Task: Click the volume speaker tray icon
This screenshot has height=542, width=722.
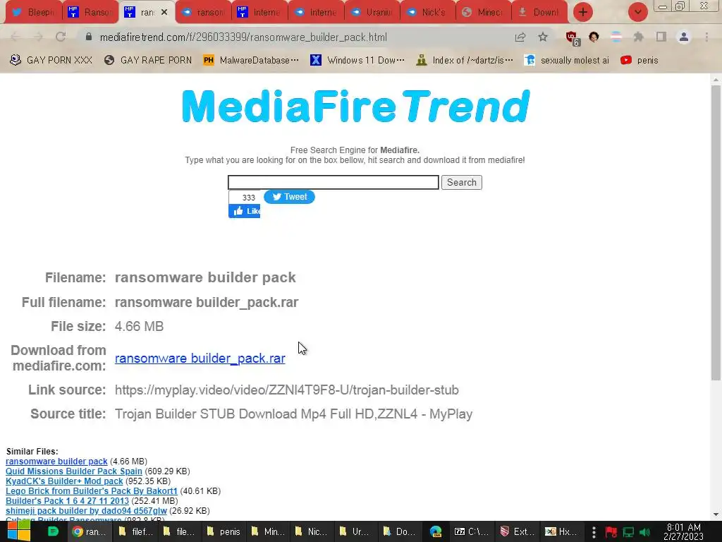Action: click(x=644, y=532)
